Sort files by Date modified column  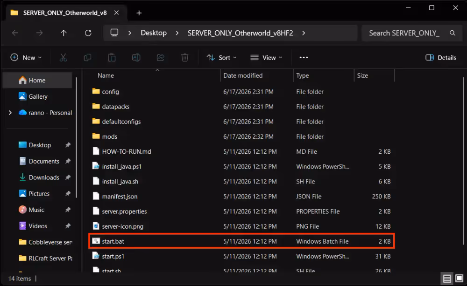[x=256, y=75]
